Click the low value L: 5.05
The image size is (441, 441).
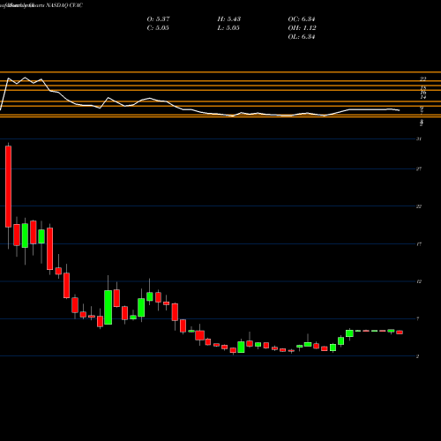point(228,28)
